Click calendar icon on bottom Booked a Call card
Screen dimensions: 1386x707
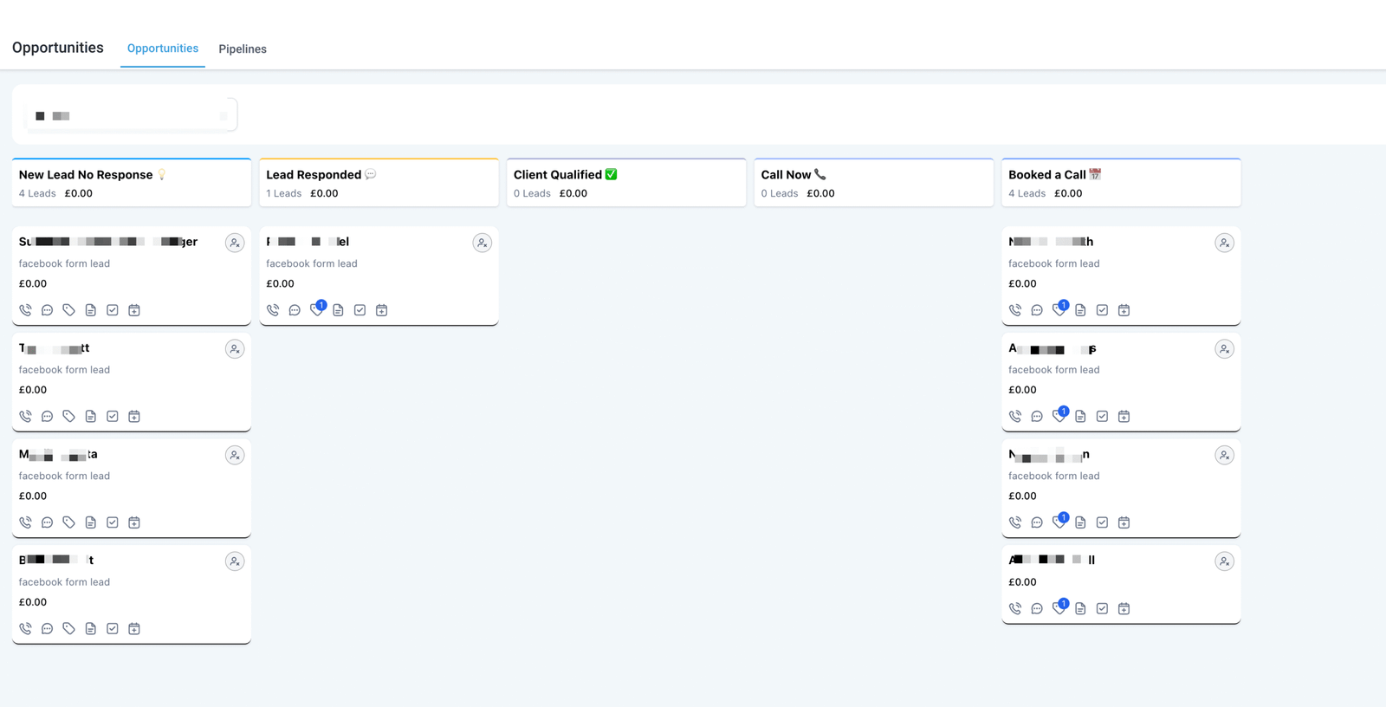pyautogui.click(x=1124, y=609)
